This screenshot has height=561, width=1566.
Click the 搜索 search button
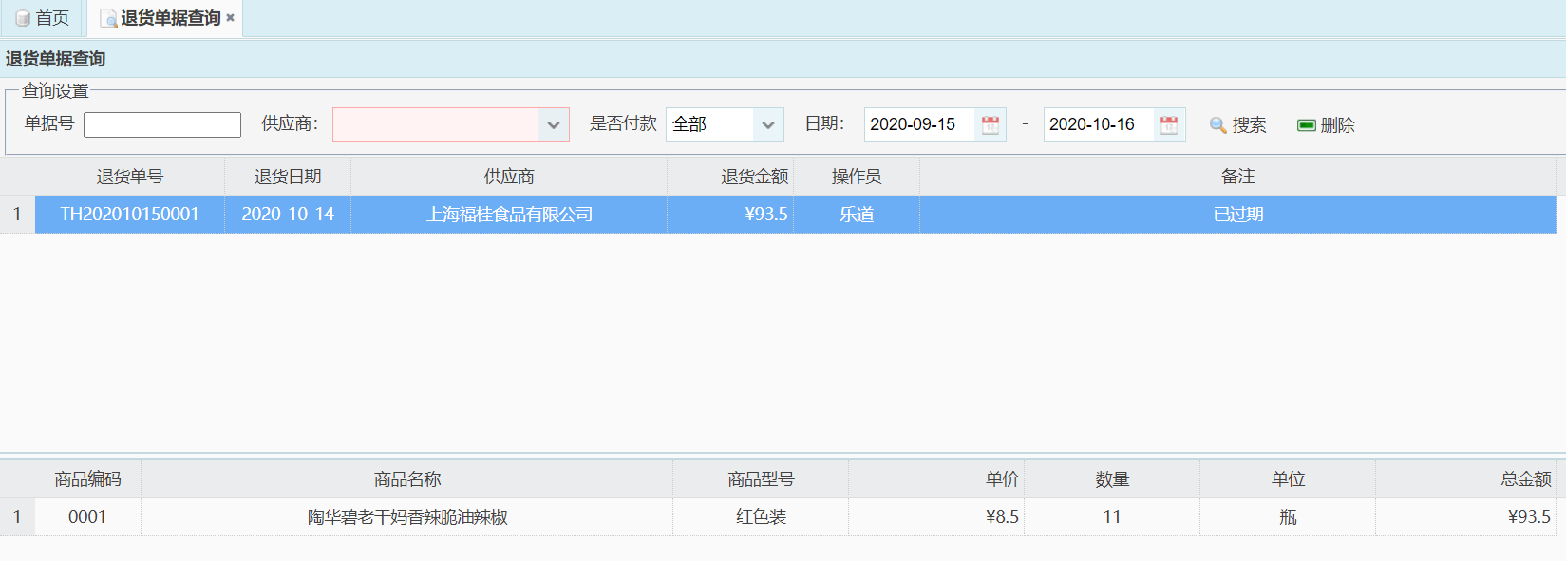click(x=1237, y=125)
